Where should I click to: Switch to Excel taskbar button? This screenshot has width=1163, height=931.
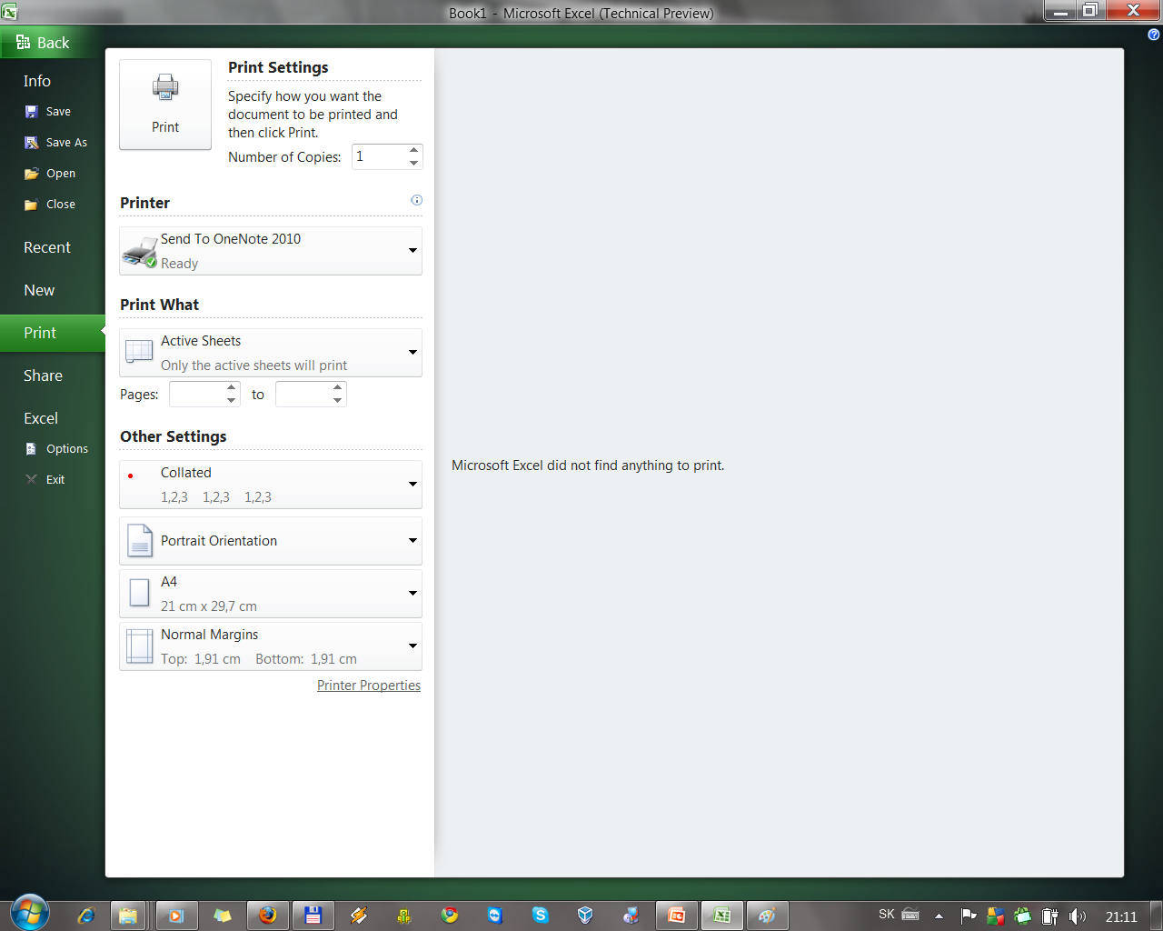[x=722, y=916]
